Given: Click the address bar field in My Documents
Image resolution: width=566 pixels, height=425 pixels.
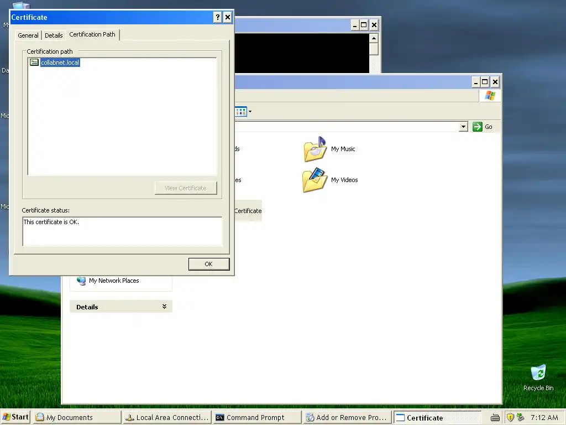Looking at the screenshot, I should tap(347, 127).
